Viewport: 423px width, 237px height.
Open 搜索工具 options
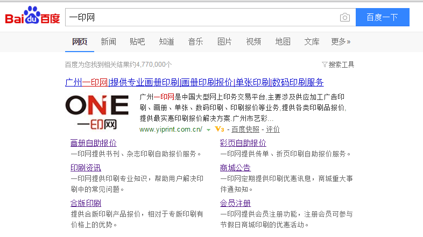341,64
